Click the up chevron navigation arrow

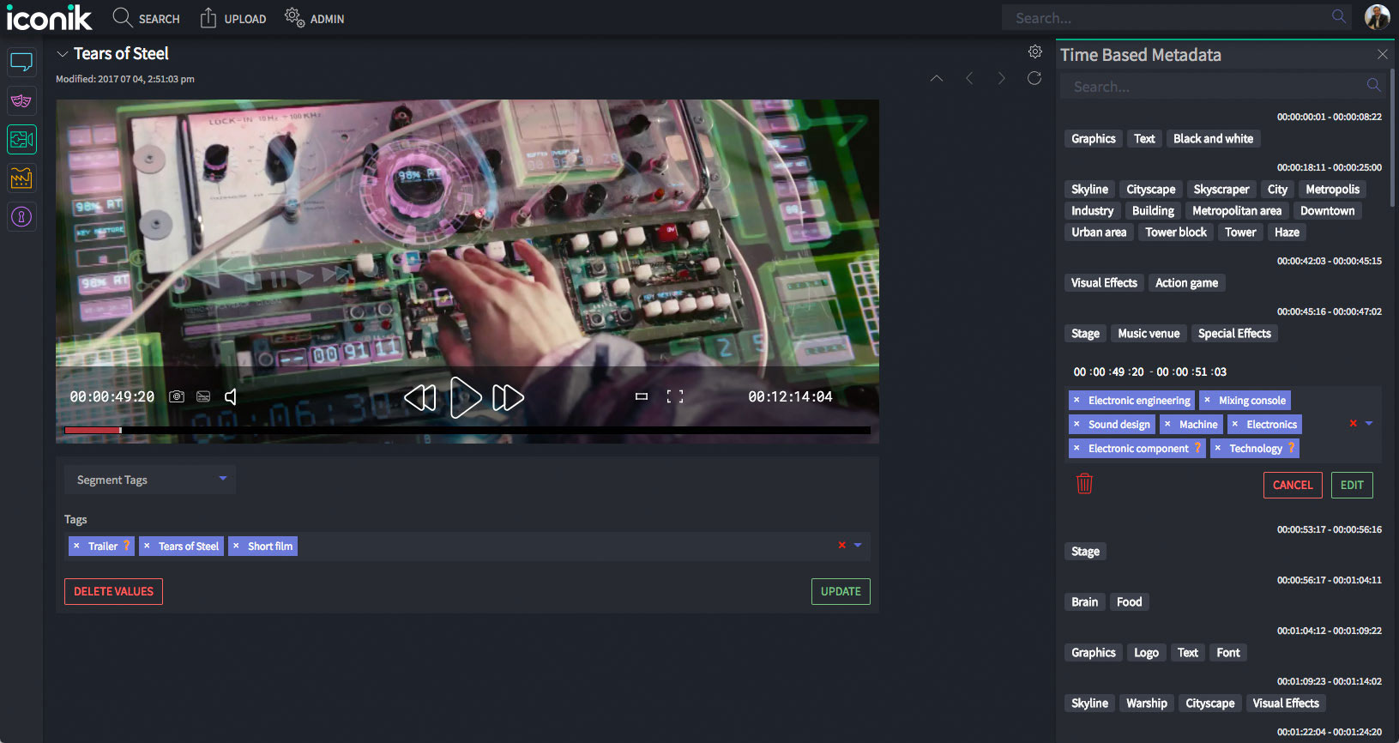point(937,78)
